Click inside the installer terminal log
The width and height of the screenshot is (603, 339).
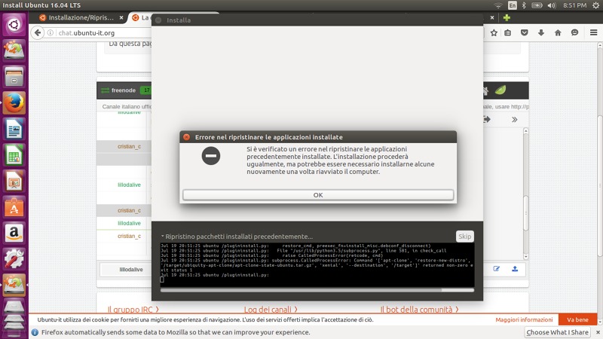click(x=317, y=265)
